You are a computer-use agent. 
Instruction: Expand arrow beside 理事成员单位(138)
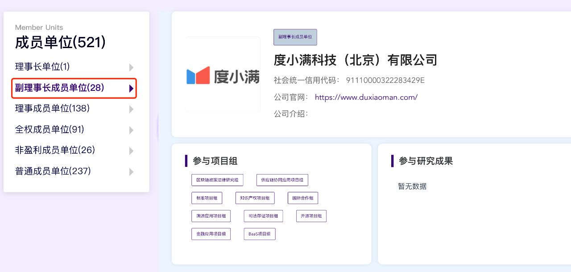(x=131, y=109)
